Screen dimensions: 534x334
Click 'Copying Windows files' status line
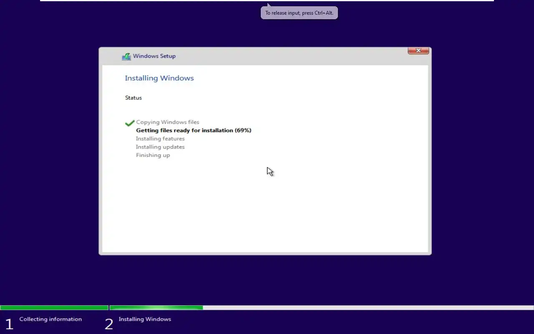click(168, 122)
